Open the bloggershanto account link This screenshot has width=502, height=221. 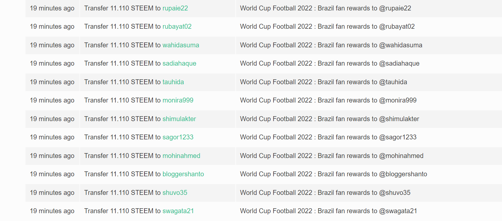point(183,174)
